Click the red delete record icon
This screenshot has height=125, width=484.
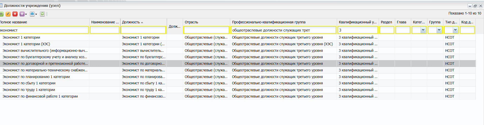coord(15,14)
